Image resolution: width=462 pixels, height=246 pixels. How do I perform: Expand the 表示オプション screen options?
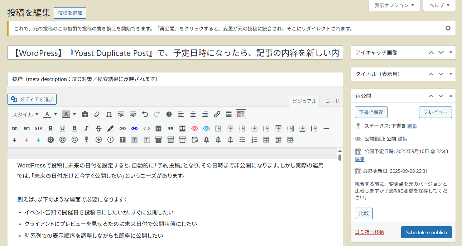coord(394,5)
